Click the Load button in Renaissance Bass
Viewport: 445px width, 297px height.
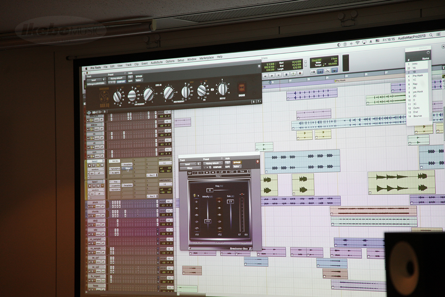pyautogui.click(x=231, y=172)
